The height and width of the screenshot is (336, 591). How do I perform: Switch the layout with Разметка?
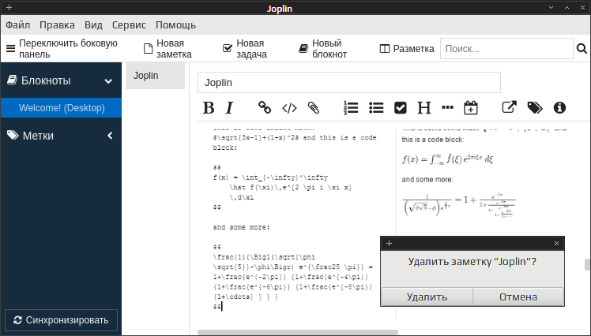[x=407, y=49]
